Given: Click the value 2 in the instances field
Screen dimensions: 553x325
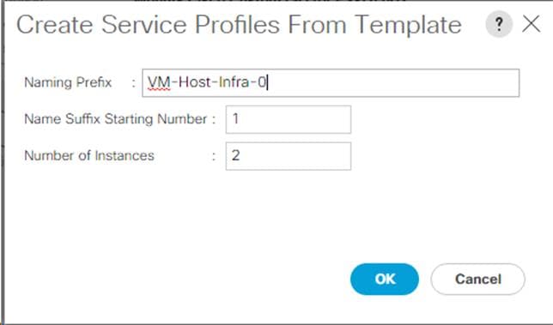Looking at the screenshot, I should [x=235, y=155].
